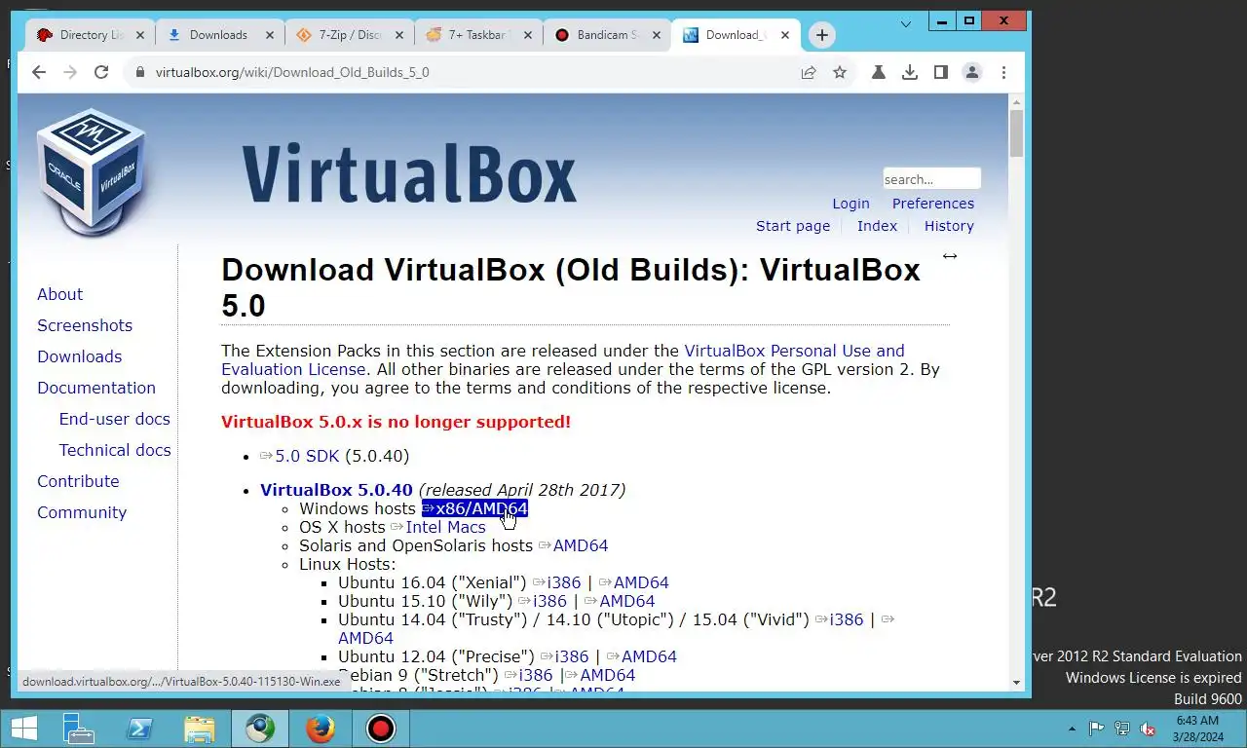Open Server Manager from the taskbar
Screen dimensions: 1247x748
[78, 729]
